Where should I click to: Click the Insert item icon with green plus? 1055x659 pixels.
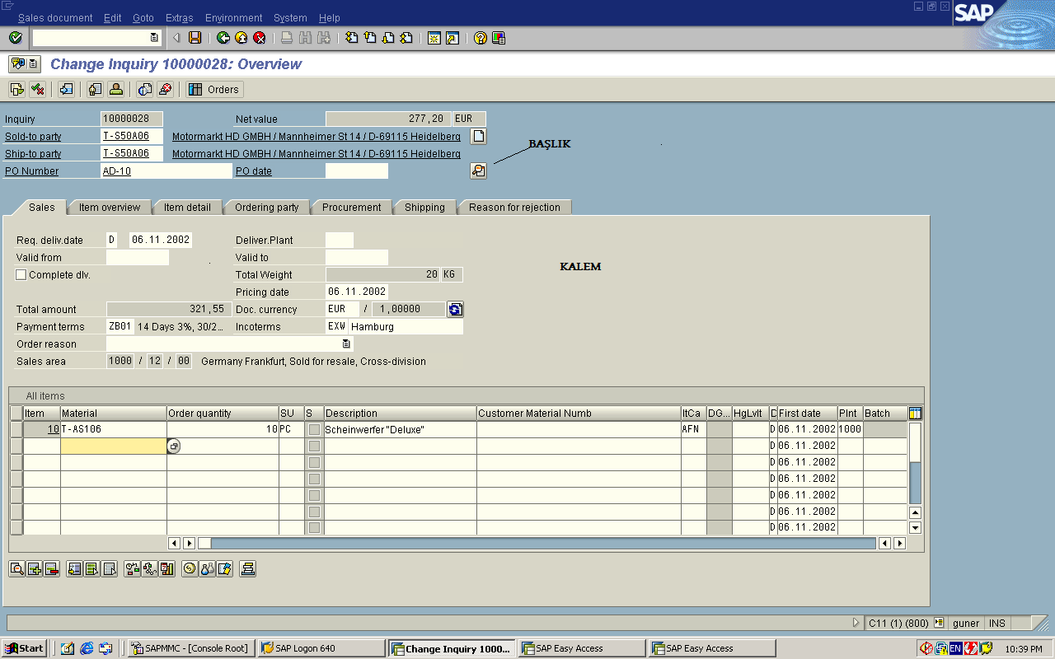(x=35, y=568)
